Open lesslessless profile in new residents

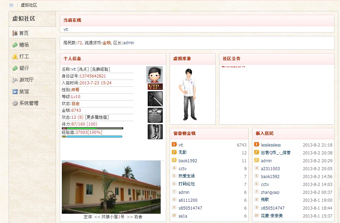point(271,145)
